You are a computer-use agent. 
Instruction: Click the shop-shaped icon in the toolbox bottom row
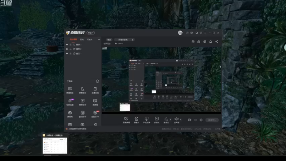point(70,125)
